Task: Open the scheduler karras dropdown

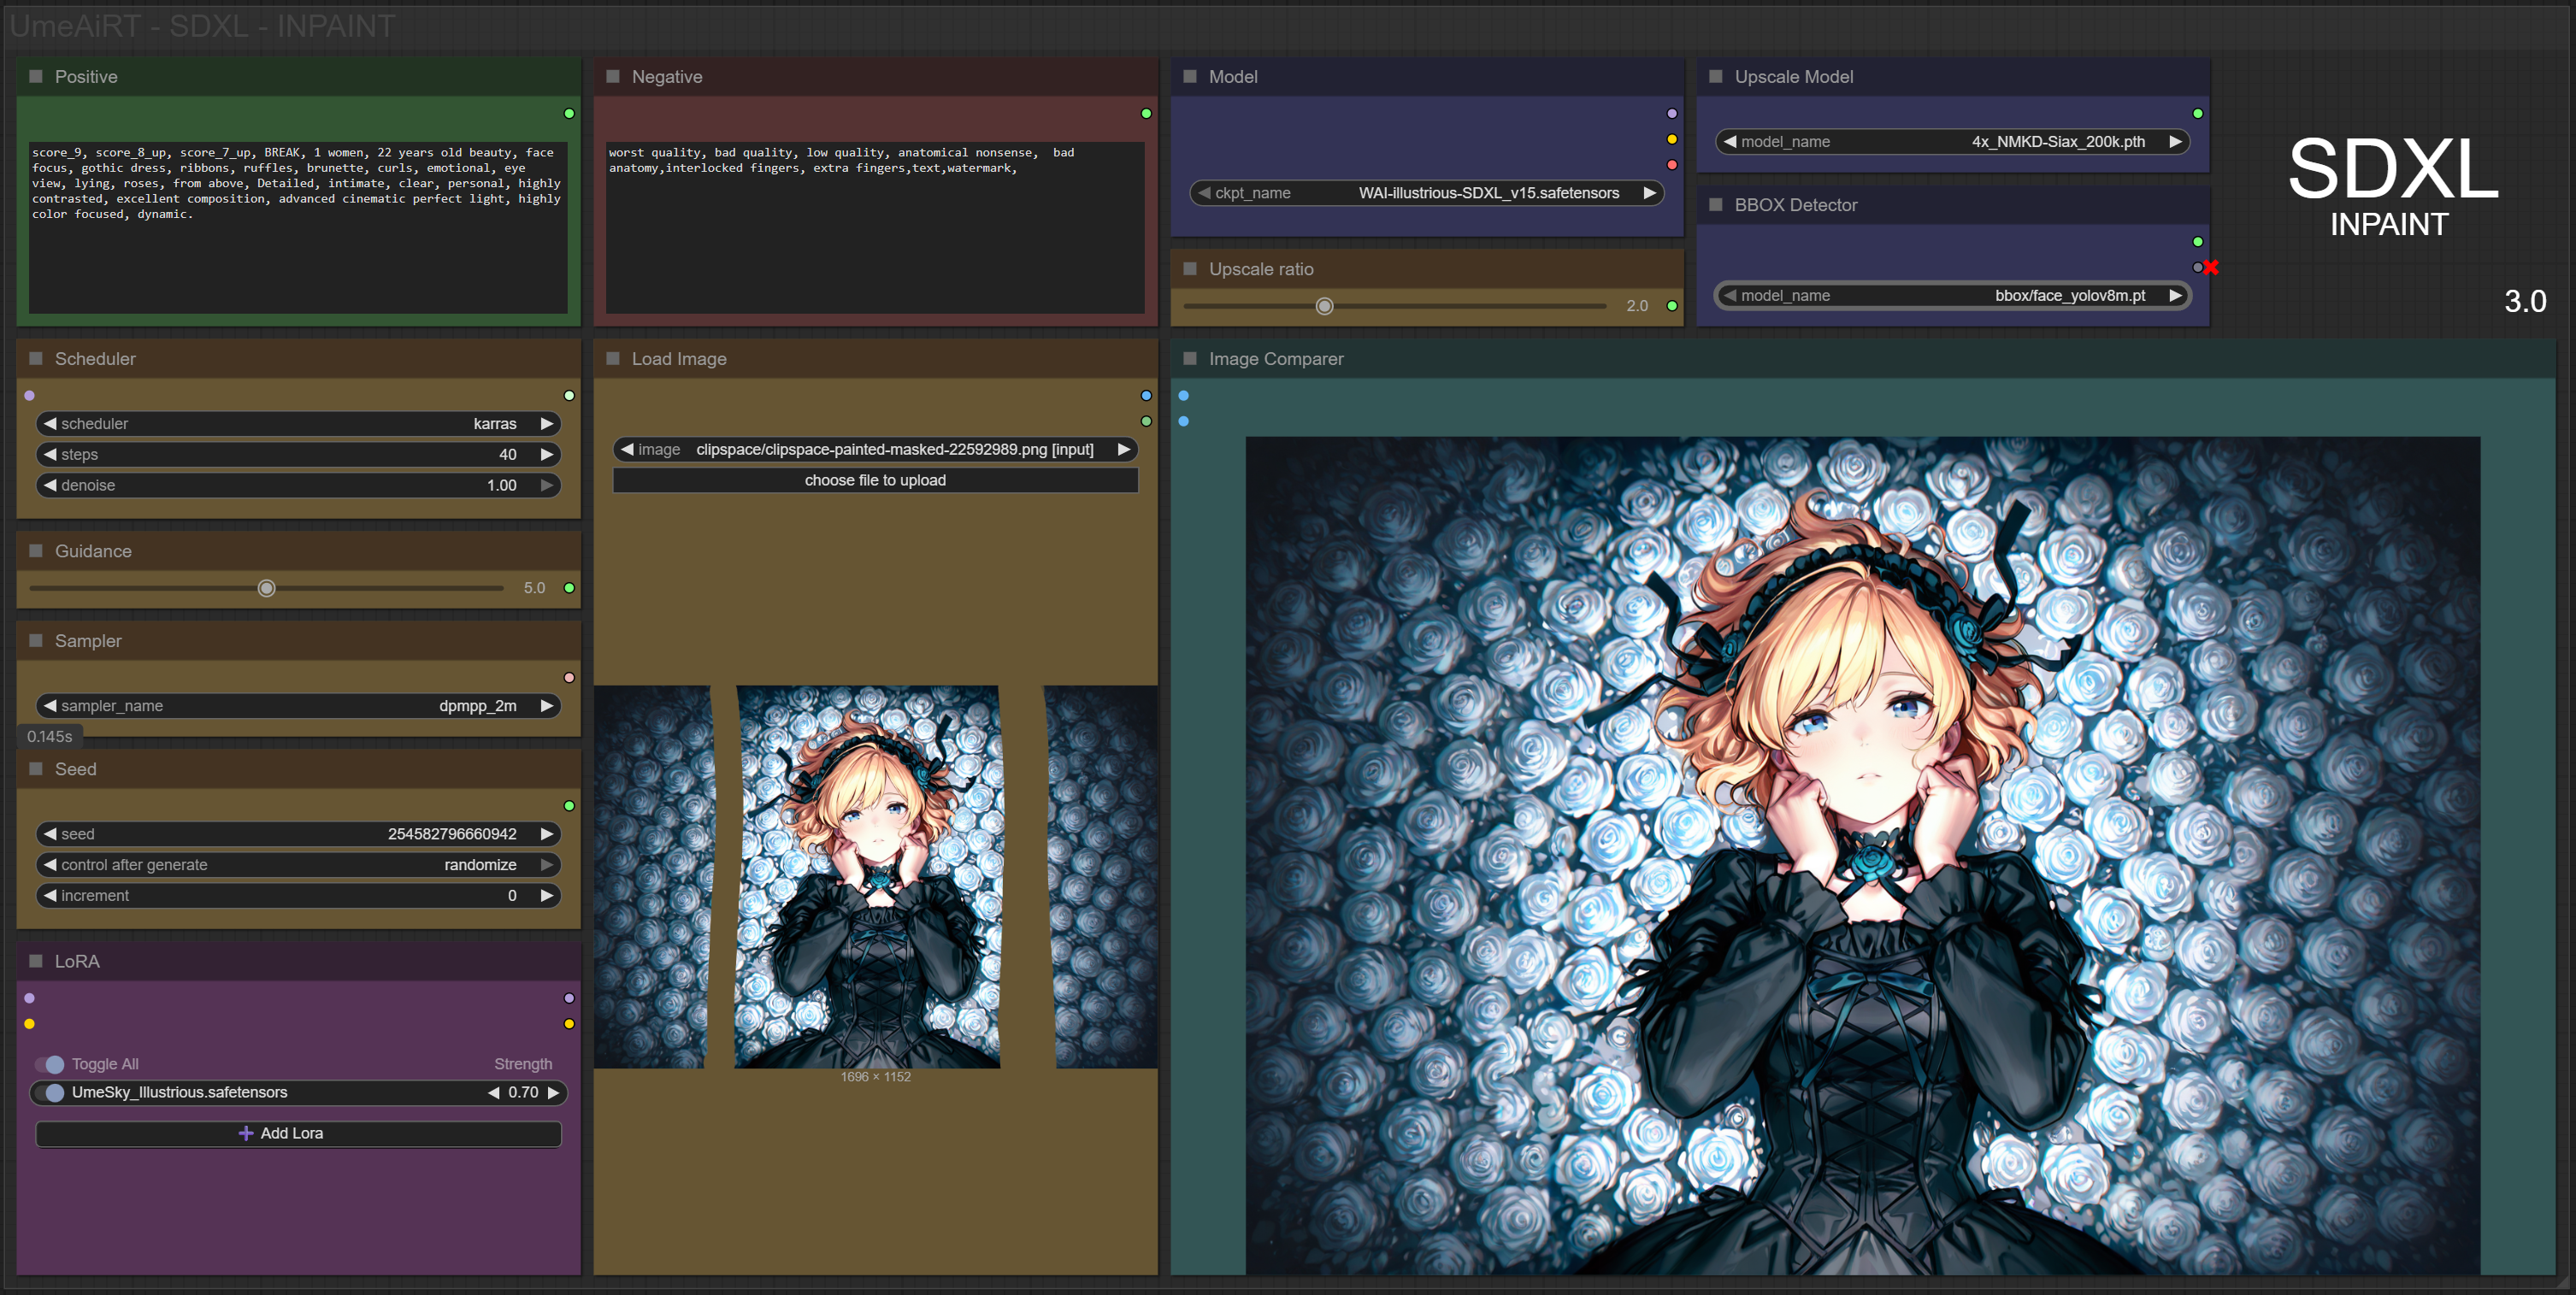Action: pos(298,423)
